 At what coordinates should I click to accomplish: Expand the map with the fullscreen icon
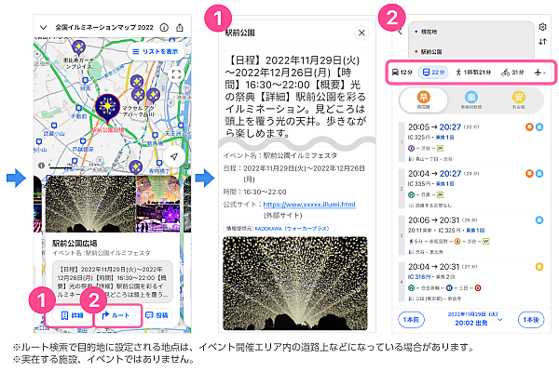point(176,74)
